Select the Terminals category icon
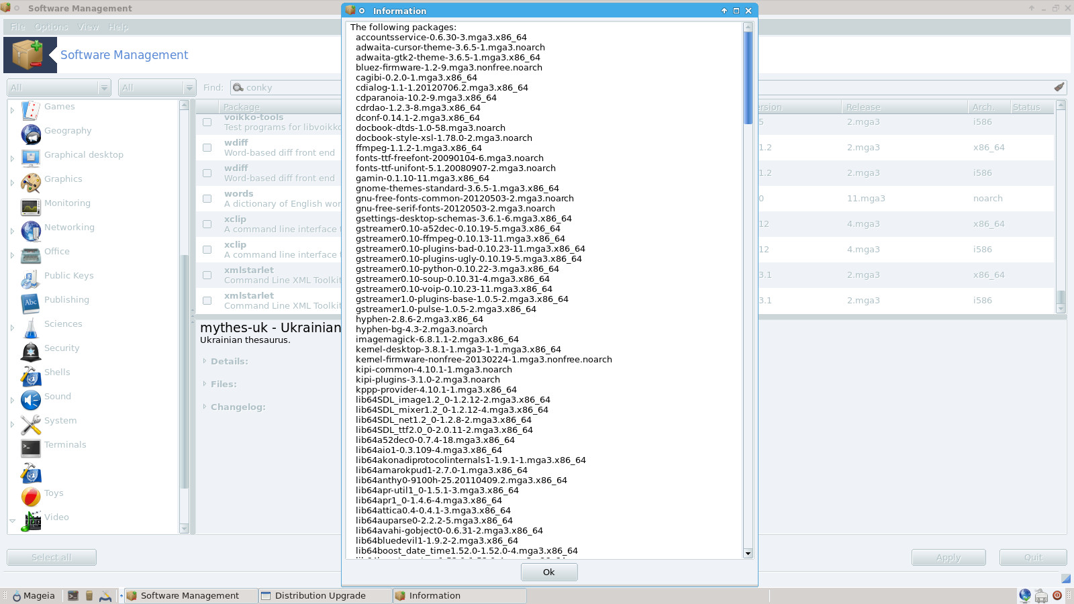The image size is (1074, 604). pyautogui.click(x=31, y=448)
